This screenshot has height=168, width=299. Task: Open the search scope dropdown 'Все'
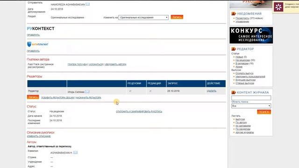(251, 106)
